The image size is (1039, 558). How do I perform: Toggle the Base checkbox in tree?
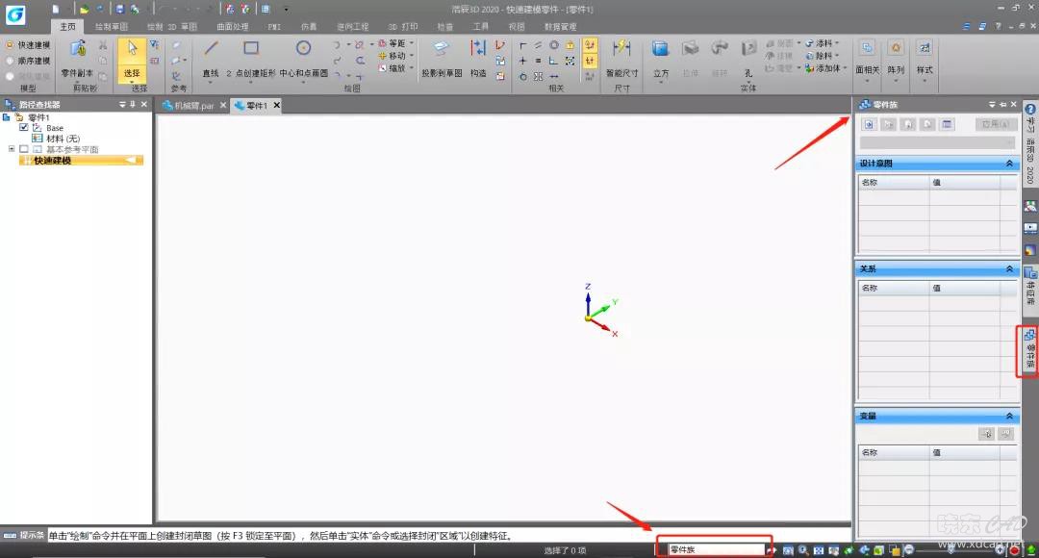(x=24, y=128)
